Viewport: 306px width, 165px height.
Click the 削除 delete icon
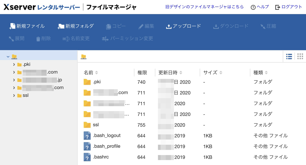tap(43, 39)
